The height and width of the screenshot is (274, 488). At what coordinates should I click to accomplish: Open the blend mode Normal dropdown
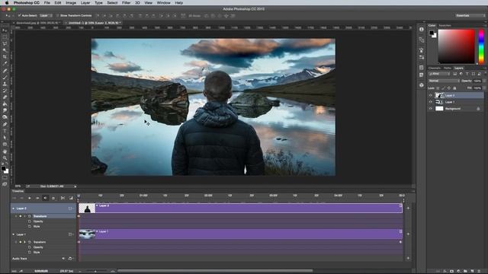[444, 81]
